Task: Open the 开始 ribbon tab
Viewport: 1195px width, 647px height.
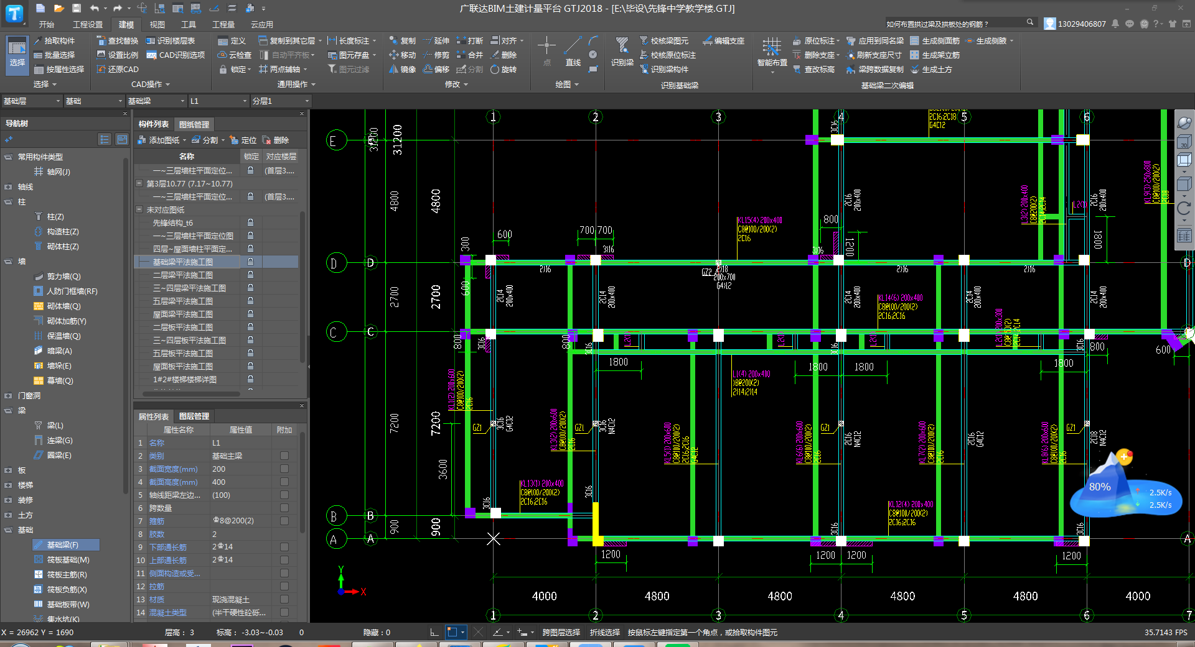Action: [47, 24]
